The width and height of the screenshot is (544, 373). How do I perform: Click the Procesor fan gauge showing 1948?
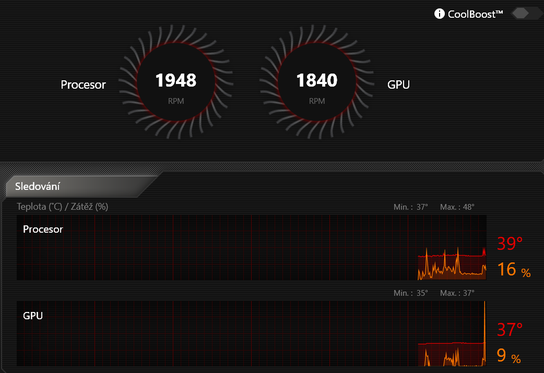(176, 82)
